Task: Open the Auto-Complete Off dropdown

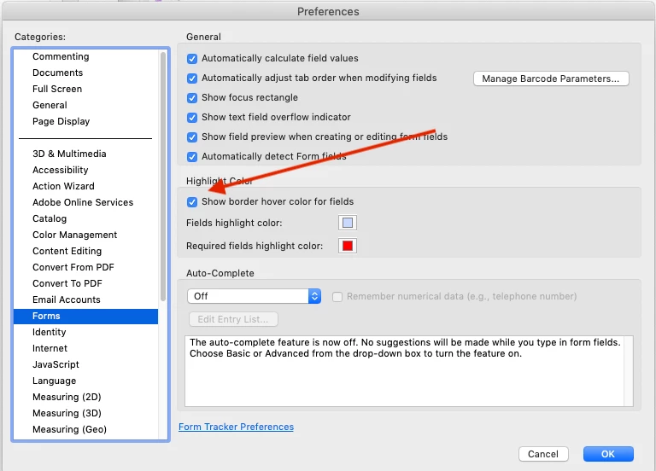Action: pyautogui.click(x=254, y=296)
